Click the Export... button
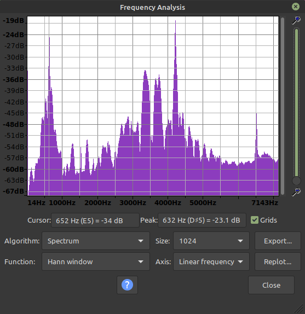This screenshot has height=314, width=305. point(278,241)
